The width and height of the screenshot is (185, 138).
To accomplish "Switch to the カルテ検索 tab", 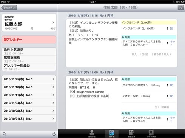I will click(x=151, y=134).
